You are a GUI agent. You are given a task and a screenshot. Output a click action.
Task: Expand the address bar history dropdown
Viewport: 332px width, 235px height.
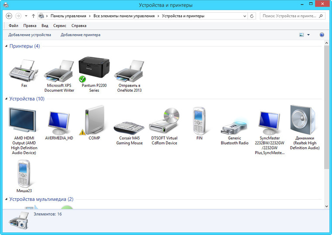(245, 16)
